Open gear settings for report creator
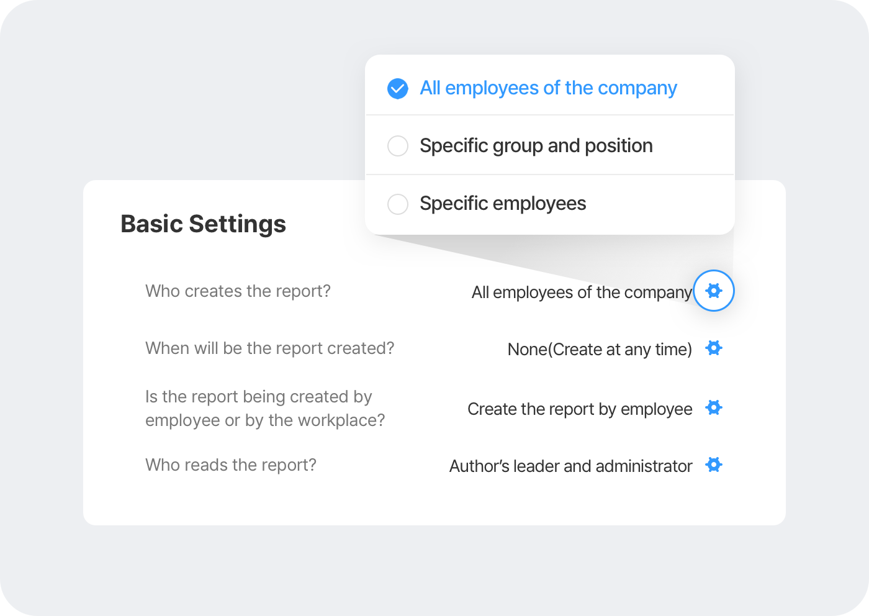869x616 pixels. point(714,291)
